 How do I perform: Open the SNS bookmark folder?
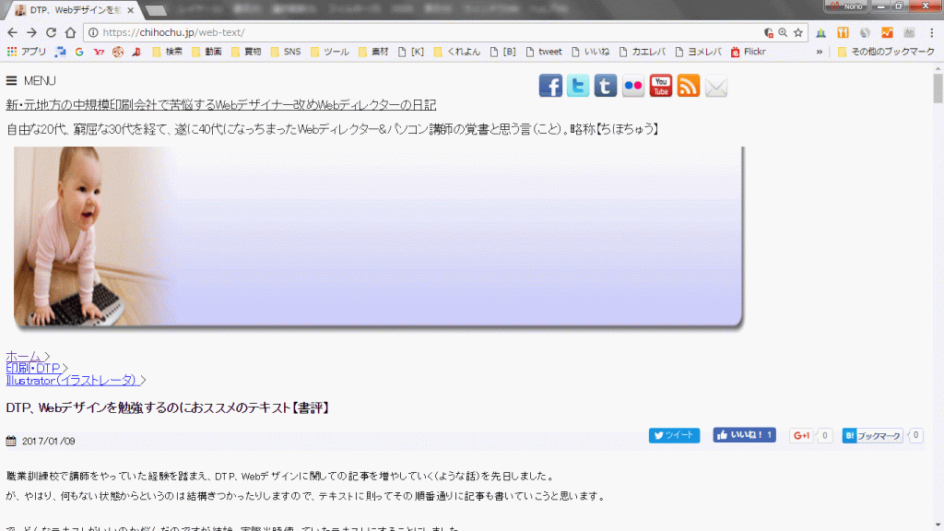[x=285, y=52]
